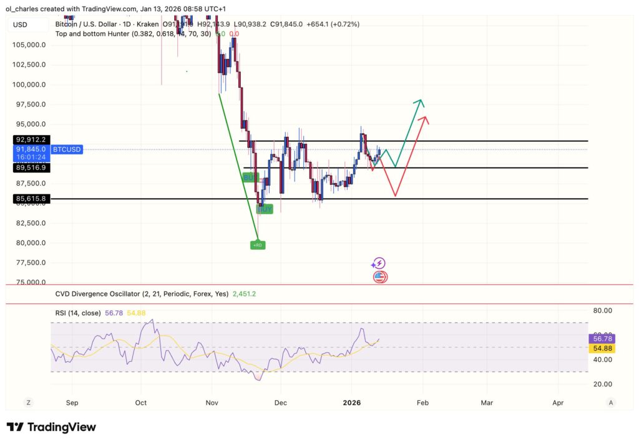The image size is (639, 444).
Task: Click the Z control left of the time axis
Action: point(28,403)
